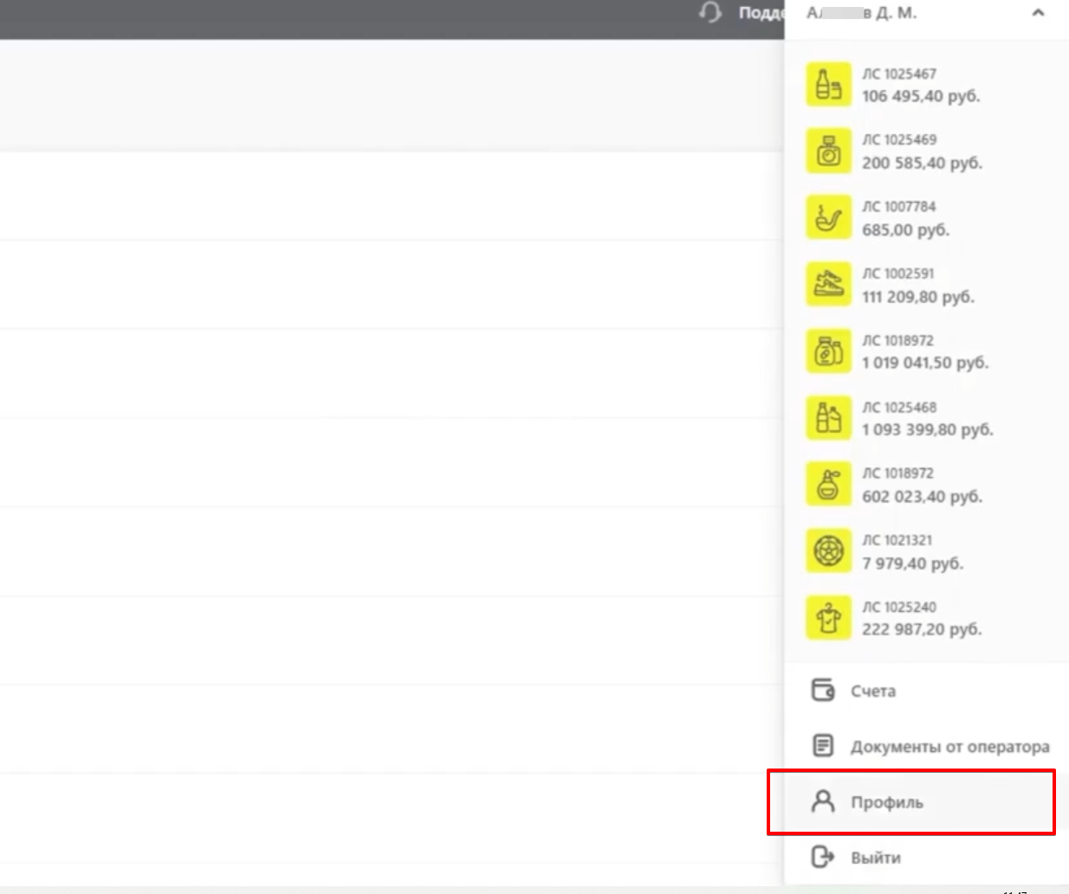Viewport: 1069px width, 894px height.
Task: Select the sneaker icon for account 1002591
Action: point(829,284)
